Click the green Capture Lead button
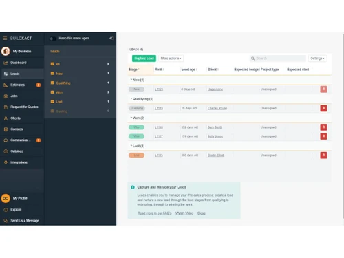The image size is (344, 258). [144, 58]
